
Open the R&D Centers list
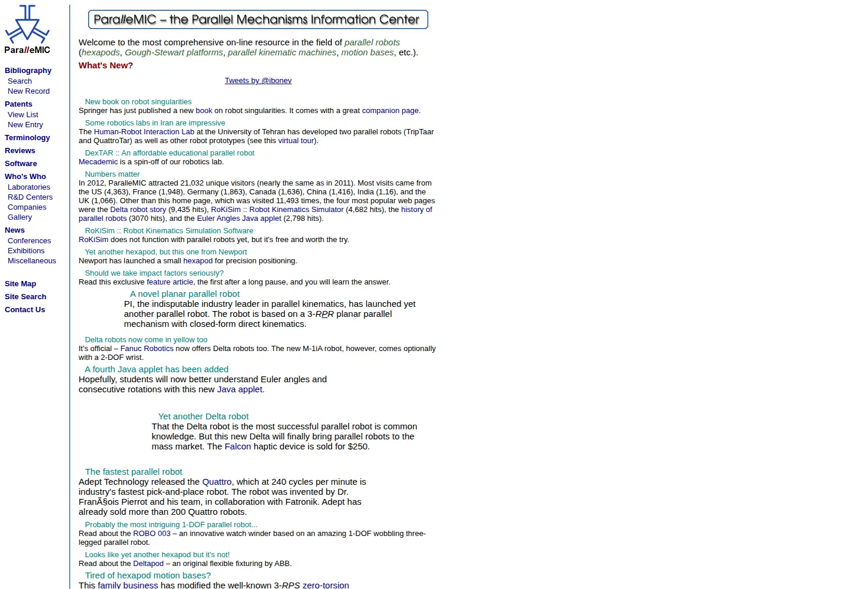pyautogui.click(x=30, y=197)
